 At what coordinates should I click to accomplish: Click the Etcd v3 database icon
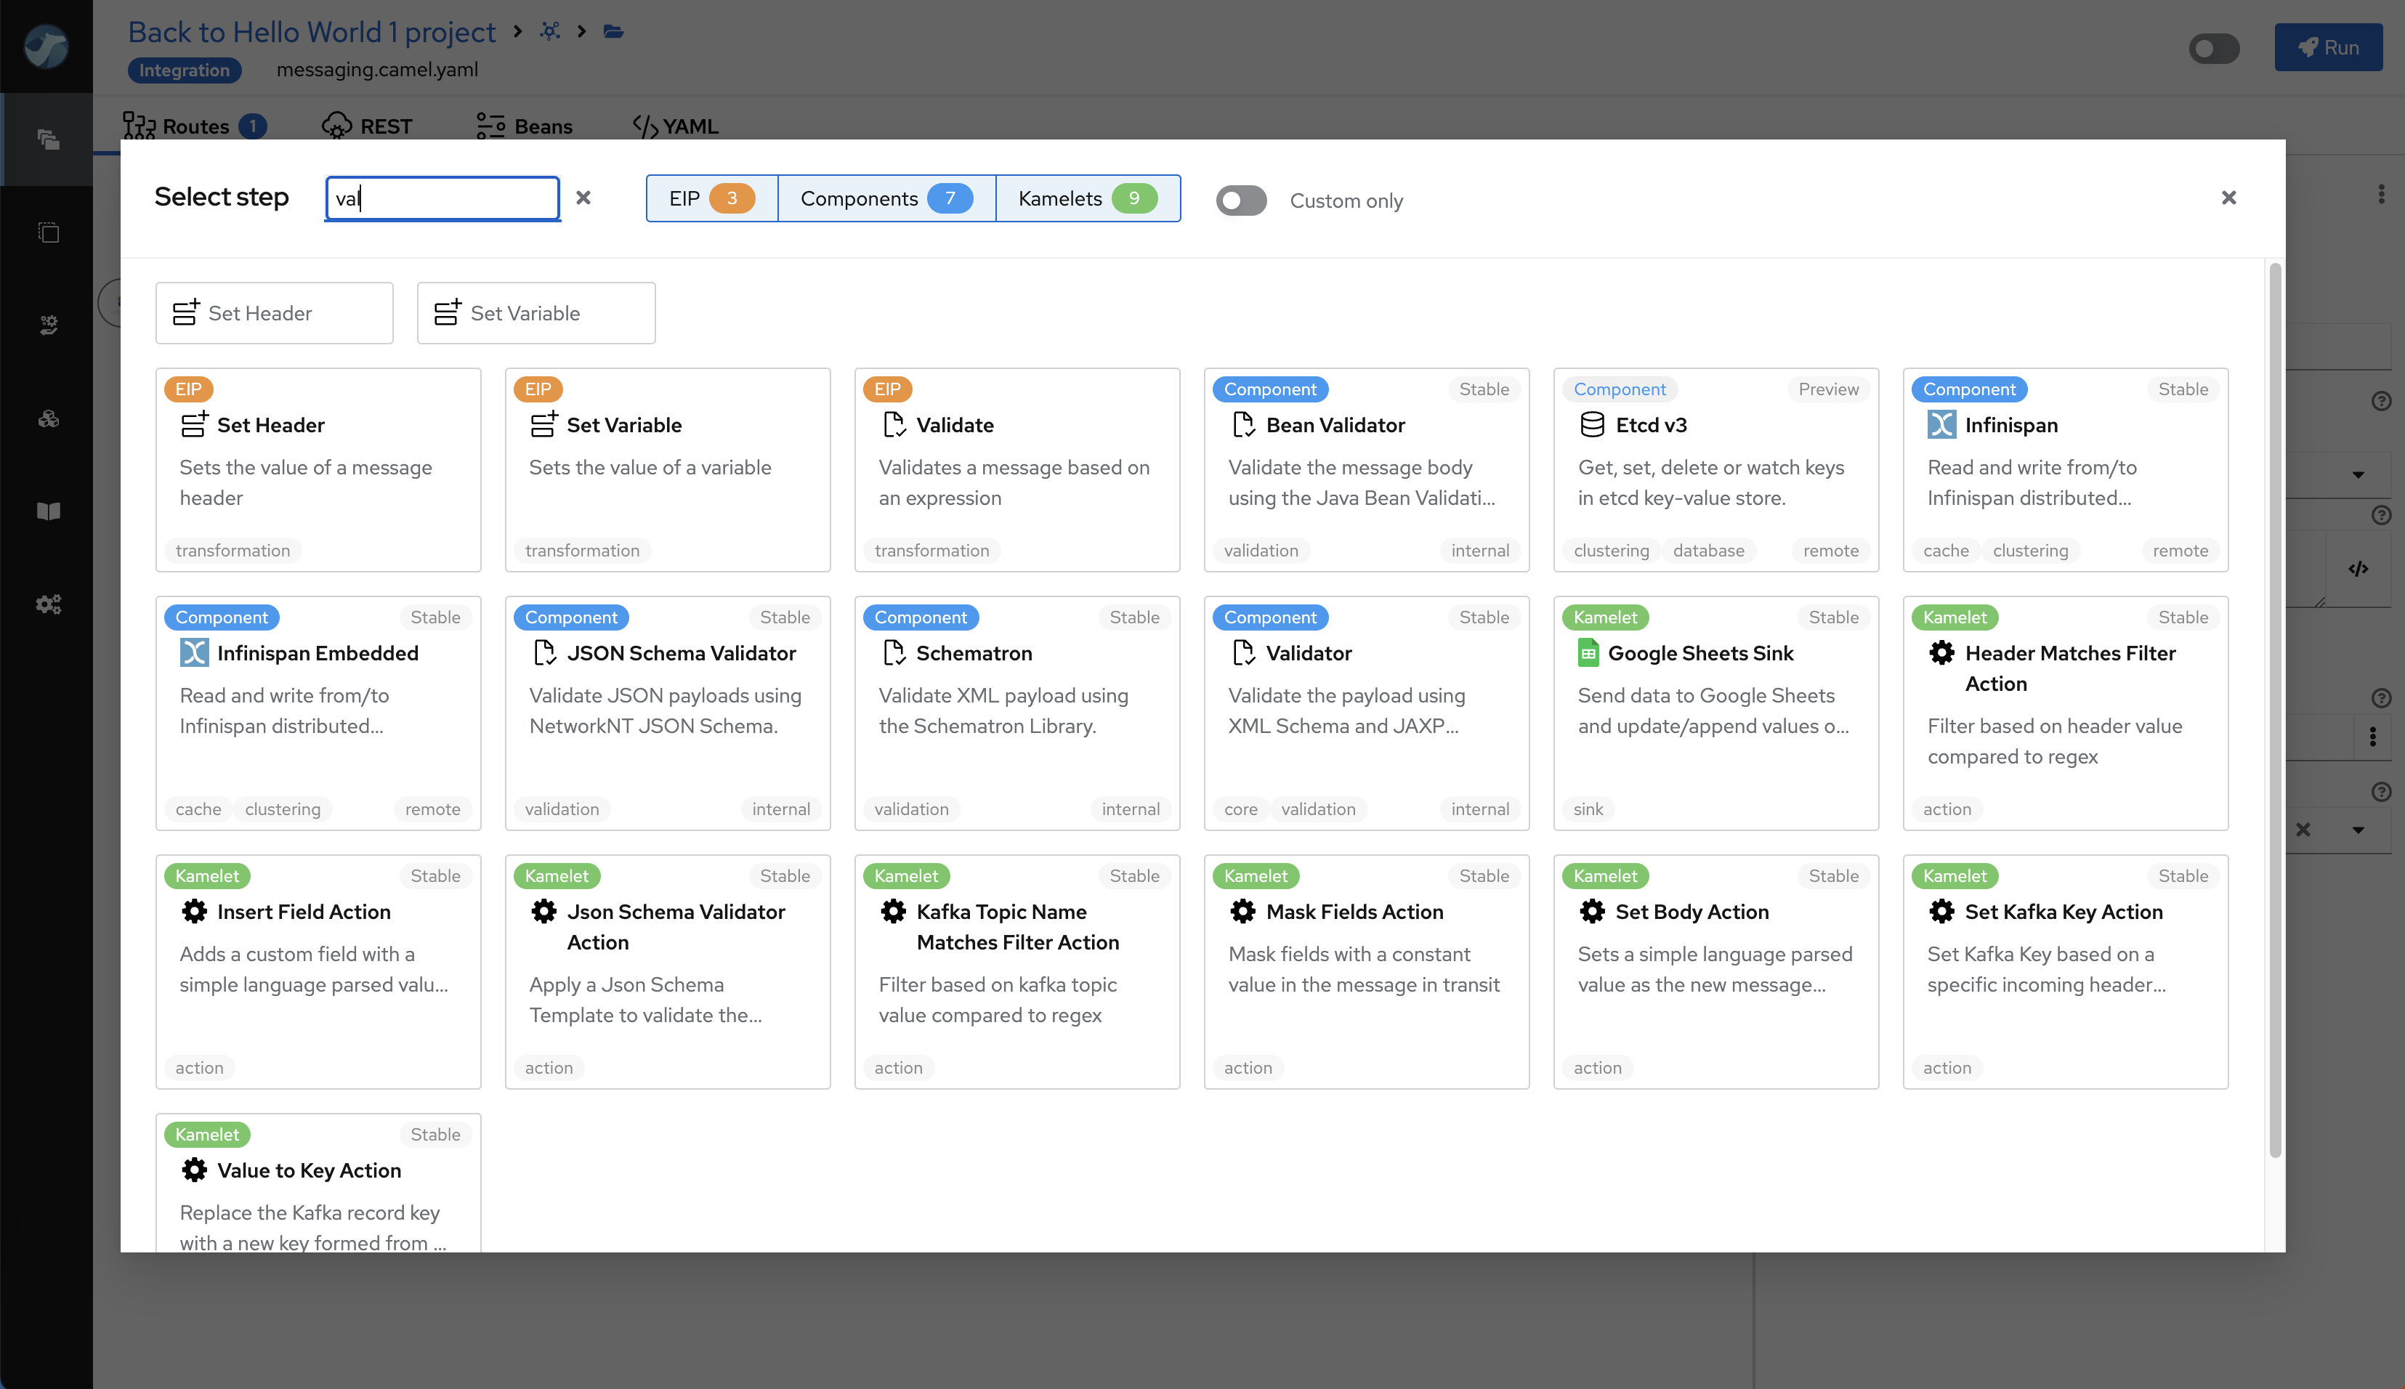(1591, 424)
